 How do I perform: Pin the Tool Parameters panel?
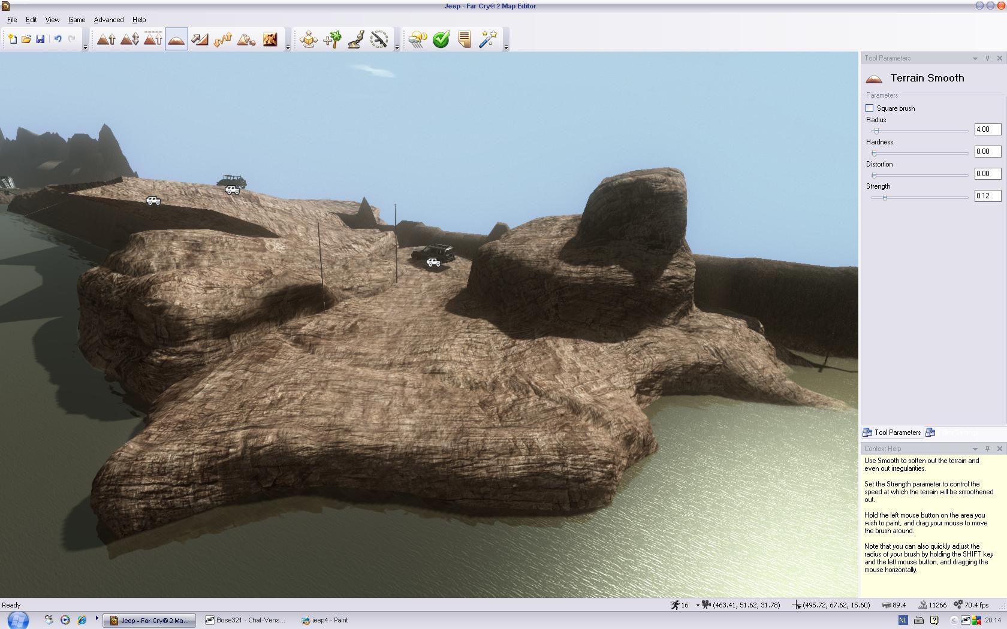point(987,58)
